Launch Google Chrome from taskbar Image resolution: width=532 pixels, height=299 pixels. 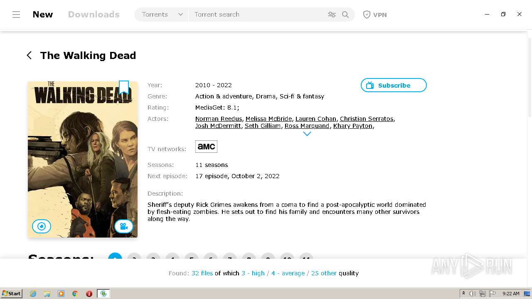coord(75,294)
